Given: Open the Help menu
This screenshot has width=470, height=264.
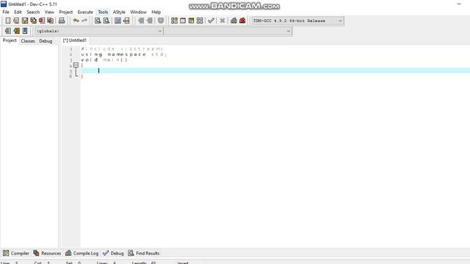Looking at the screenshot, I should 156,12.
